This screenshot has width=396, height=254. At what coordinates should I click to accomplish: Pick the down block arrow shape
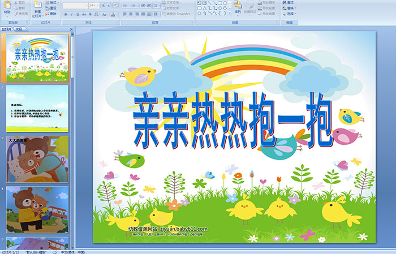click(x=225, y=8)
